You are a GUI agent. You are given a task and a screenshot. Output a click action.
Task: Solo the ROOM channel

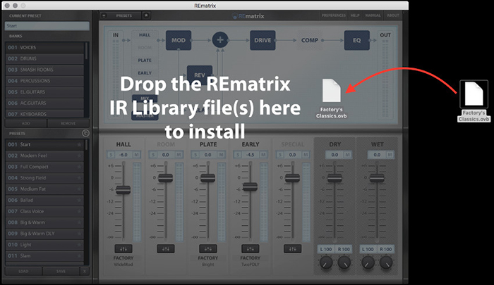(x=153, y=155)
